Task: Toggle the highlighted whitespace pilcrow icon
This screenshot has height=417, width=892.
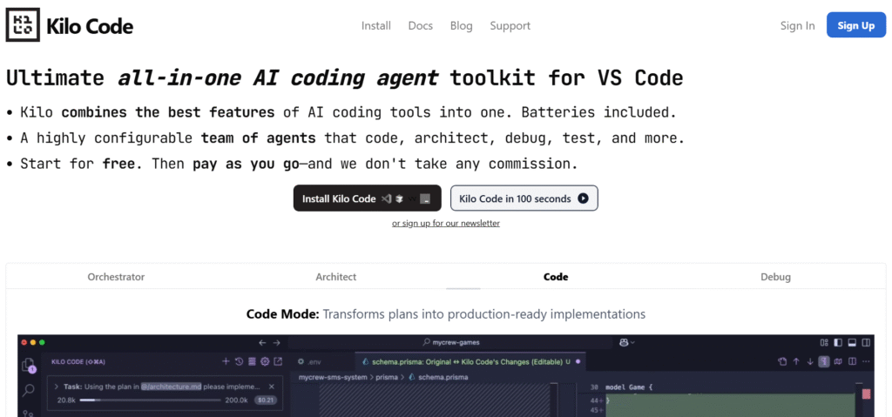Action: pos(824,361)
